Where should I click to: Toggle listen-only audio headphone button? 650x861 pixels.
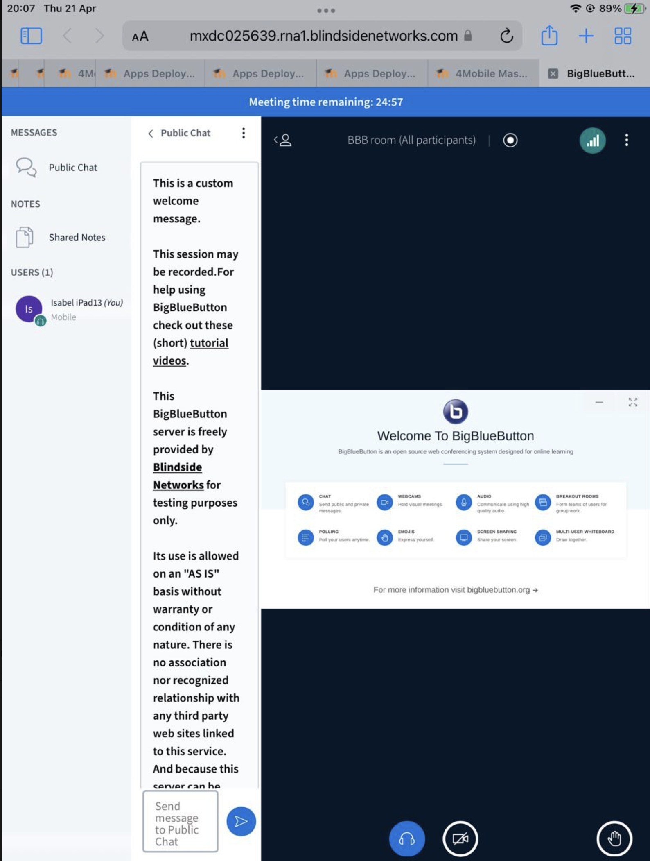pyautogui.click(x=406, y=839)
